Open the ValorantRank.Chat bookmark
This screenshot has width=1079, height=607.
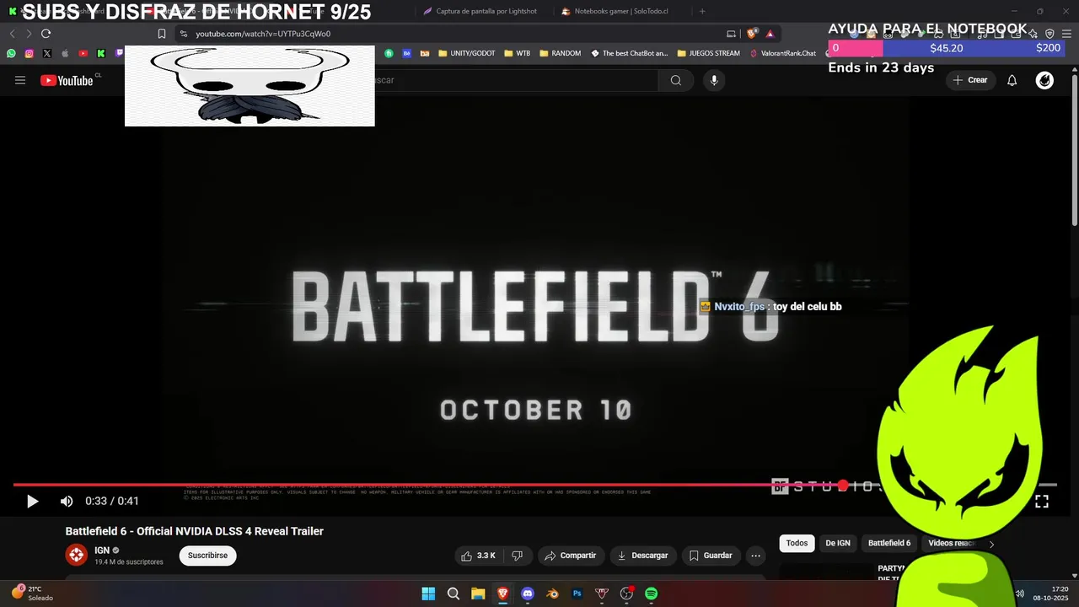pyautogui.click(x=783, y=53)
